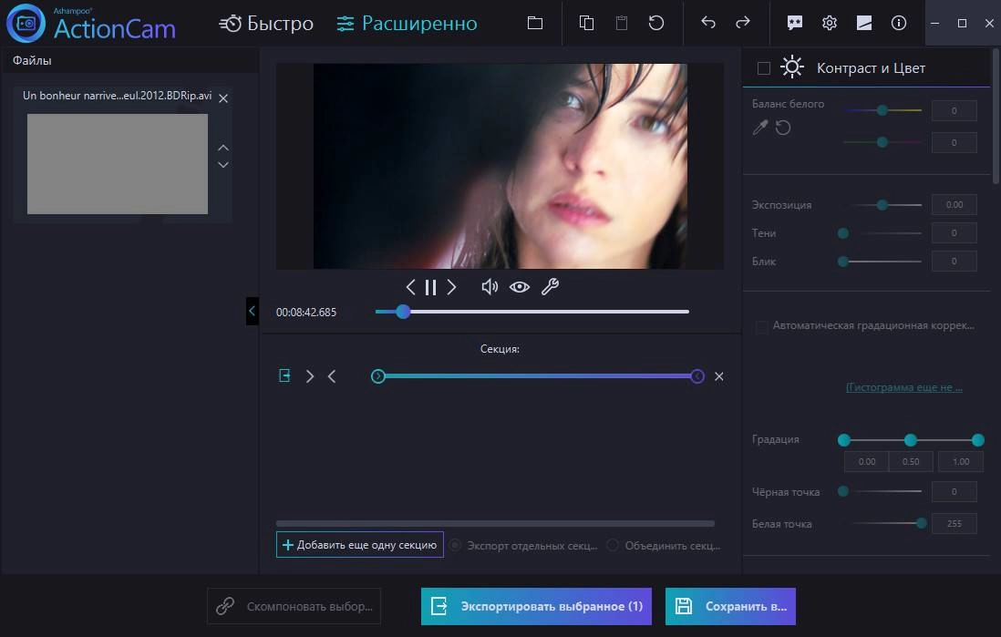The height and width of the screenshot is (637, 1001).
Task: Open wrench tools icon under preview
Action: [550, 286]
